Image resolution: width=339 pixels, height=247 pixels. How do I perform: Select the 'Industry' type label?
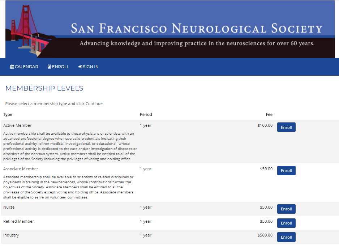point(11,235)
